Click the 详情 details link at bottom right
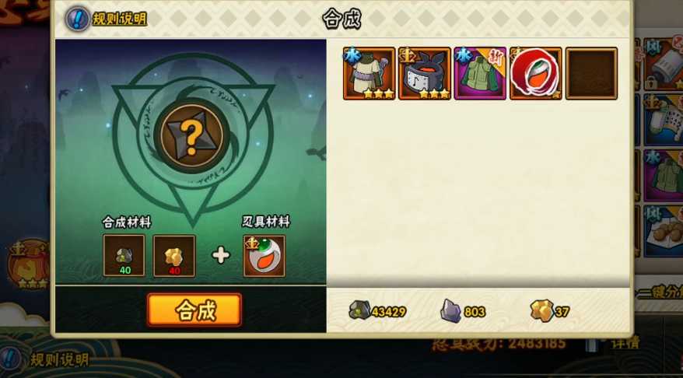Screen dimensions: 683x378 point(625,343)
